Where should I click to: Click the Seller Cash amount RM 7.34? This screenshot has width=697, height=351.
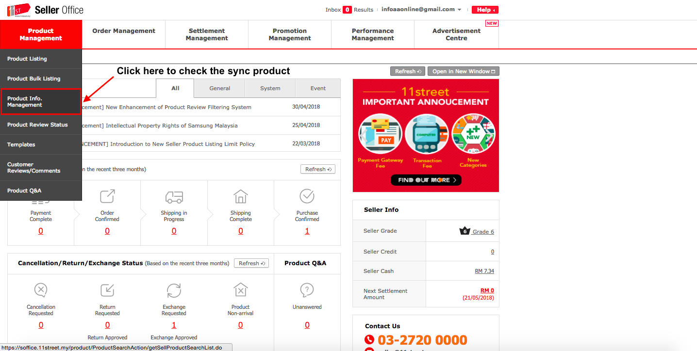484,271
